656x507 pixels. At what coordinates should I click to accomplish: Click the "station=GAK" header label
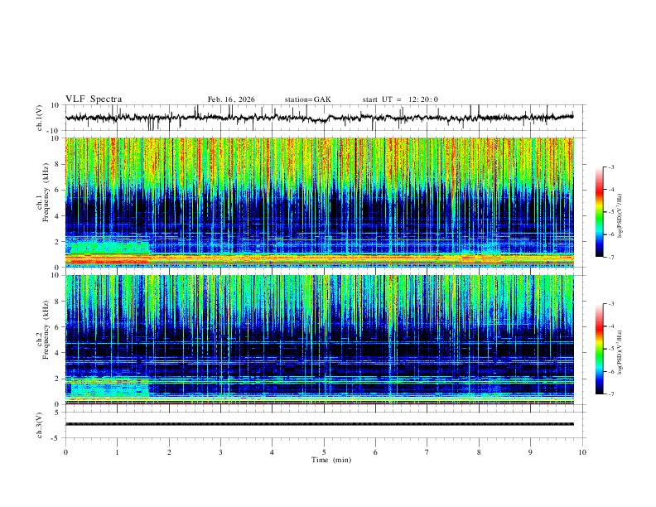[308, 99]
